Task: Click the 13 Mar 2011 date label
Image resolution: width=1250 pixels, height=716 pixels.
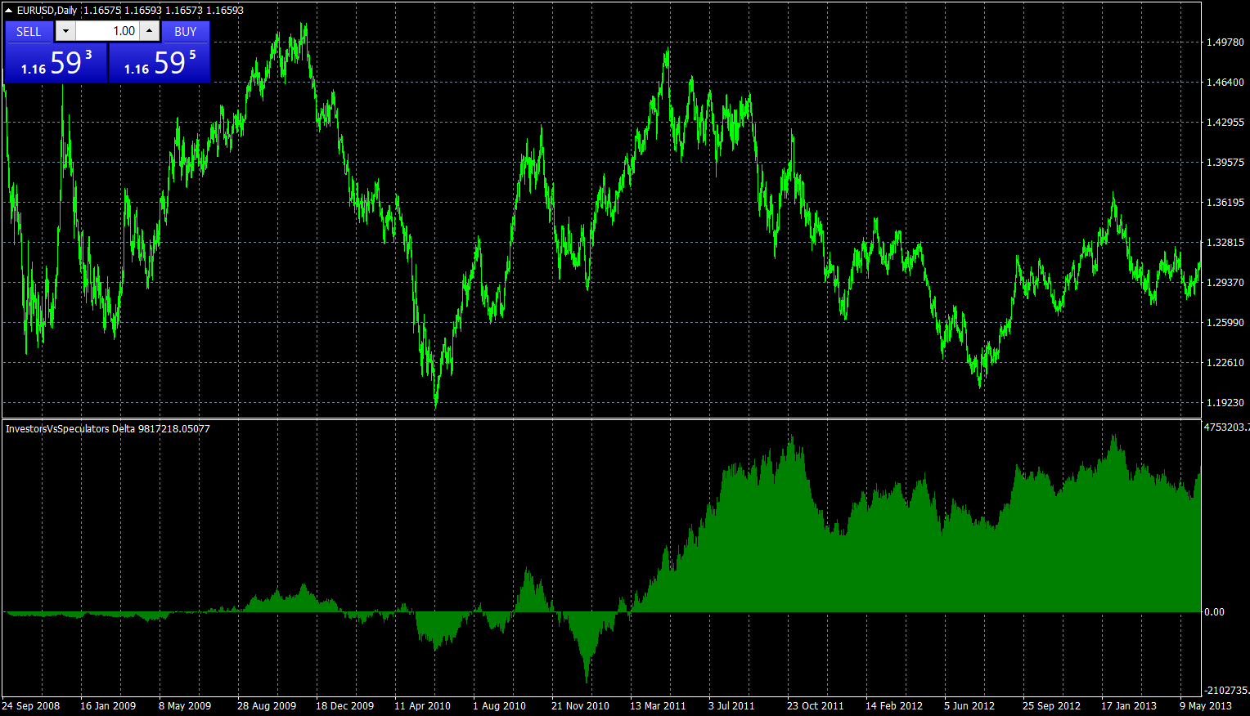Action: coord(658,705)
